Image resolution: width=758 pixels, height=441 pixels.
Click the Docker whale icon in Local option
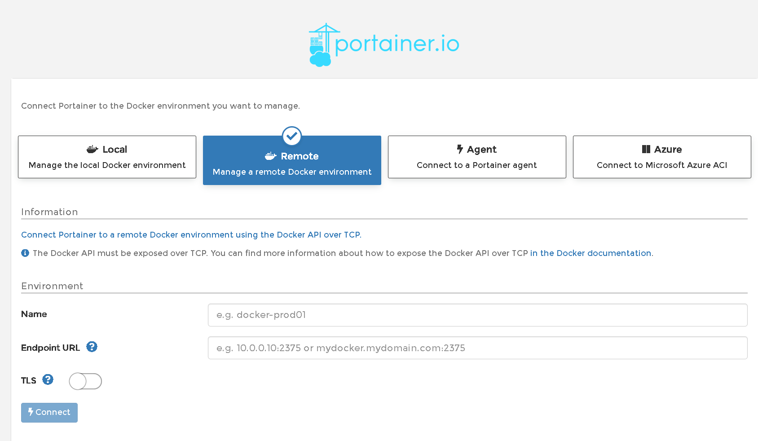click(93, 149)
